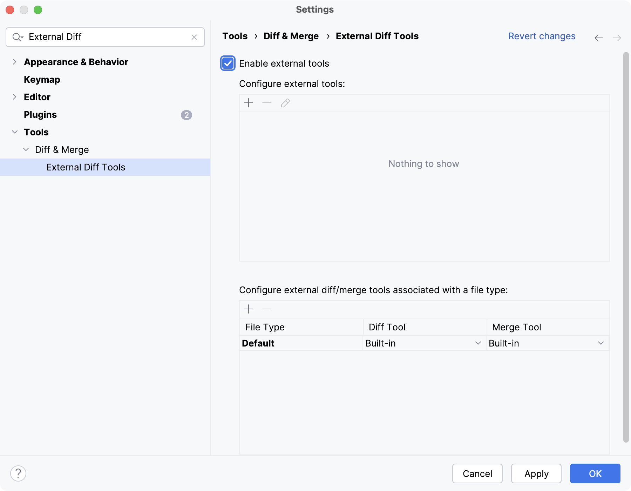The height and width of the screenshot is (491, 631).
Task: Open help using the question mark icon
Action: pos(19,473)
